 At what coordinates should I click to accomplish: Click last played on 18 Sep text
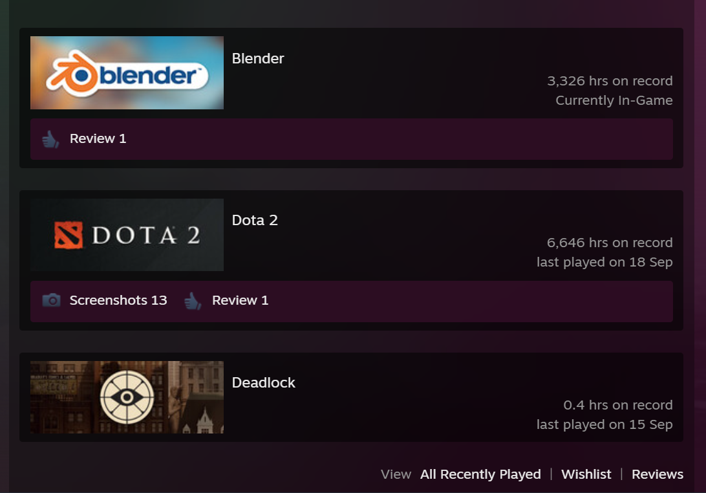point(604,262)
